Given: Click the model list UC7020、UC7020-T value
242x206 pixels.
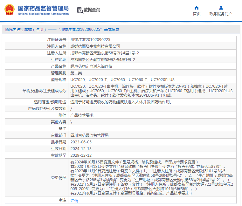Looking at the screenshot, I should coord(122,79).
